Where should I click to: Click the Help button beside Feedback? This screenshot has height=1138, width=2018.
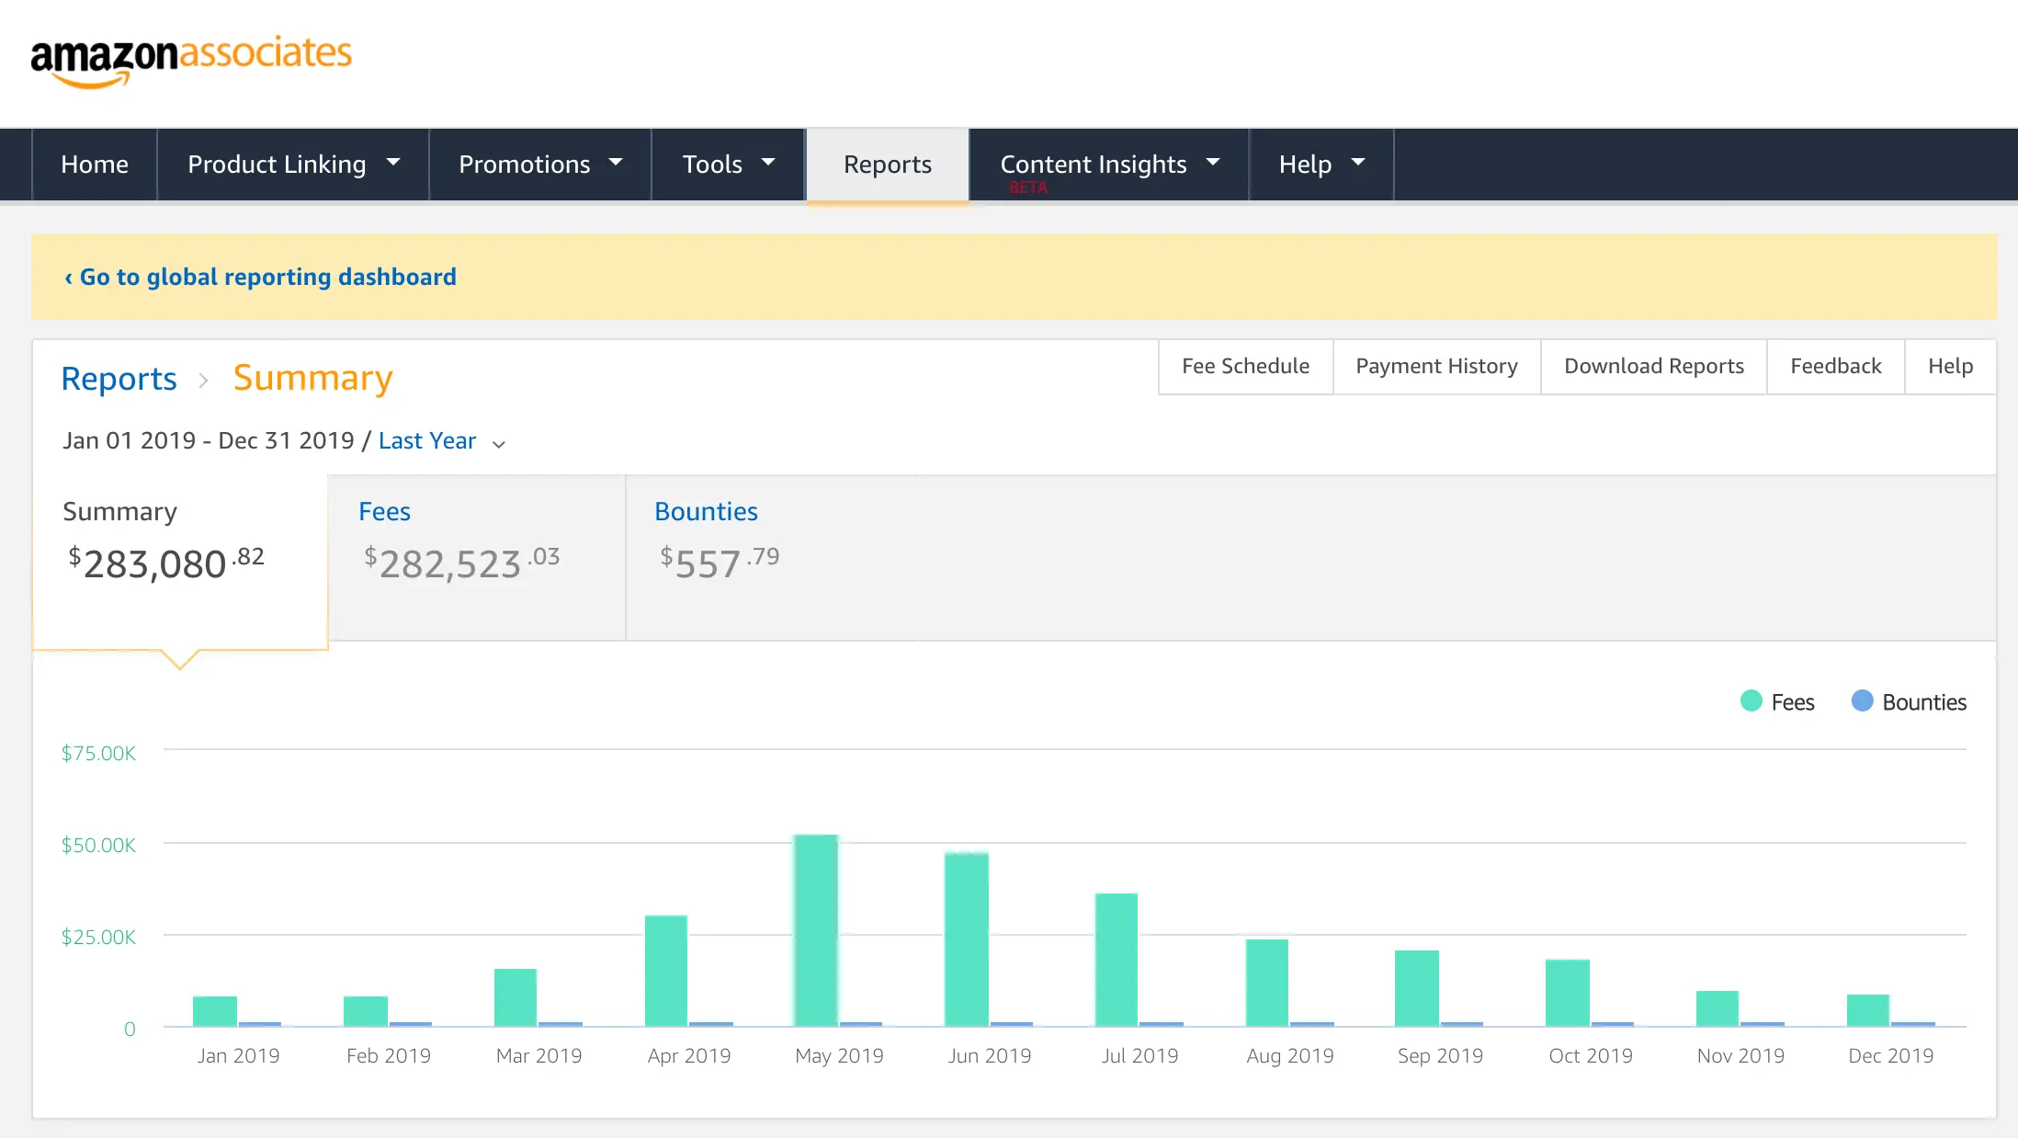(1950, 367)
